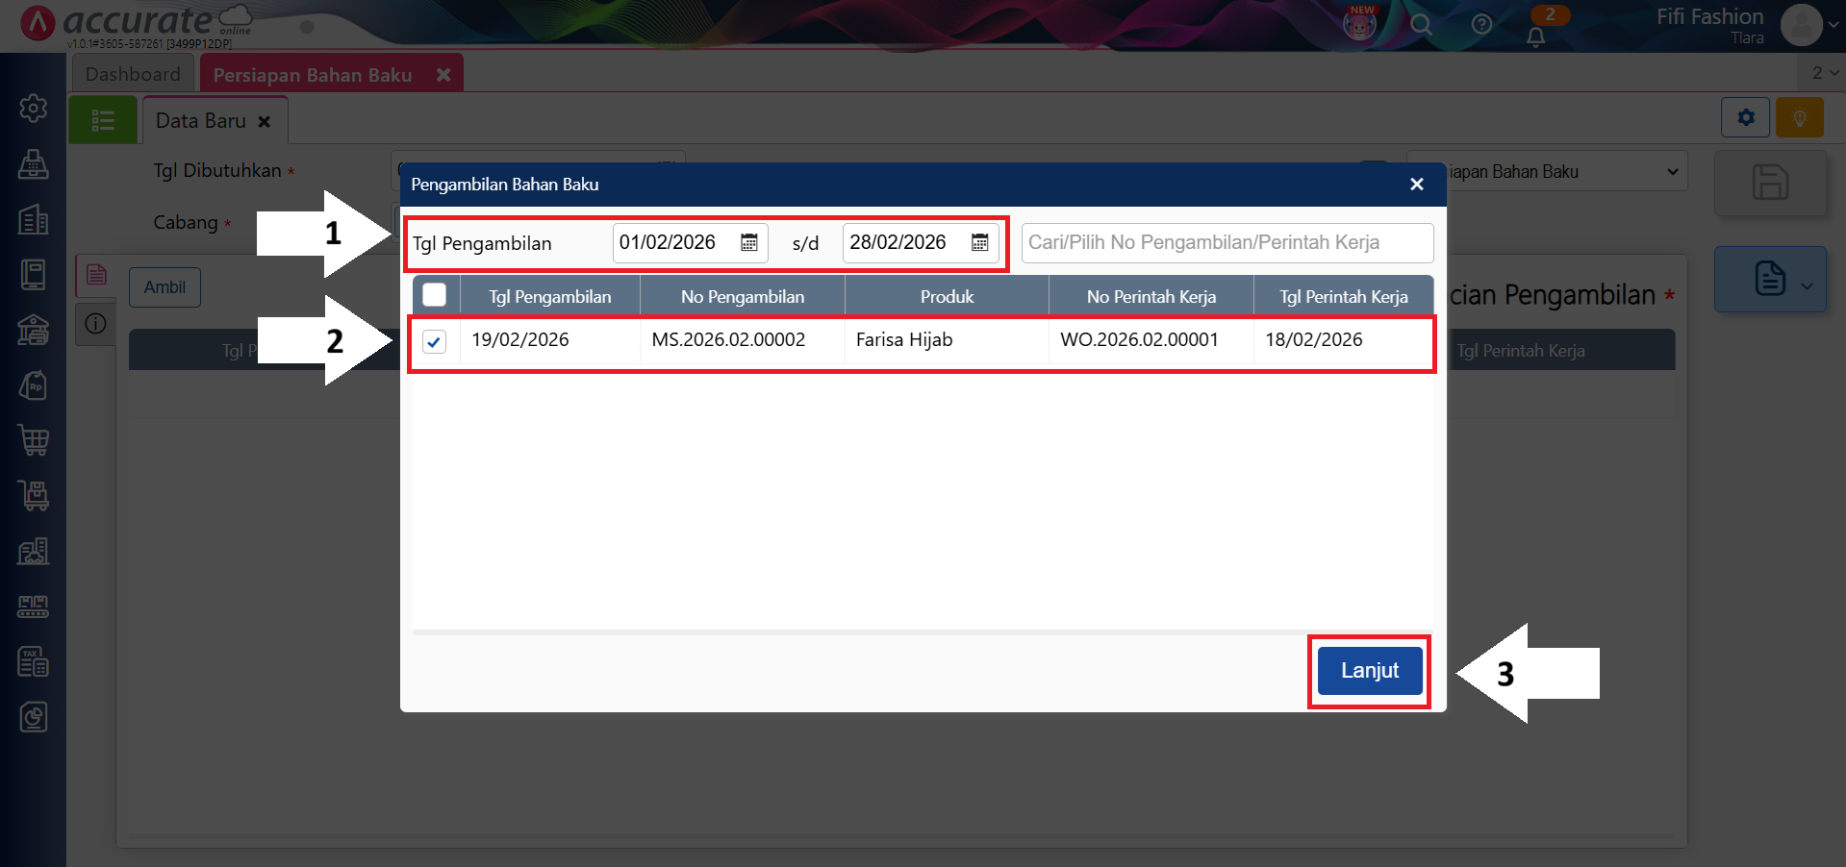Viewport: 1846px width, 867px height.
Task: Expand the document action dropdown arrow
Action: 1808,285
